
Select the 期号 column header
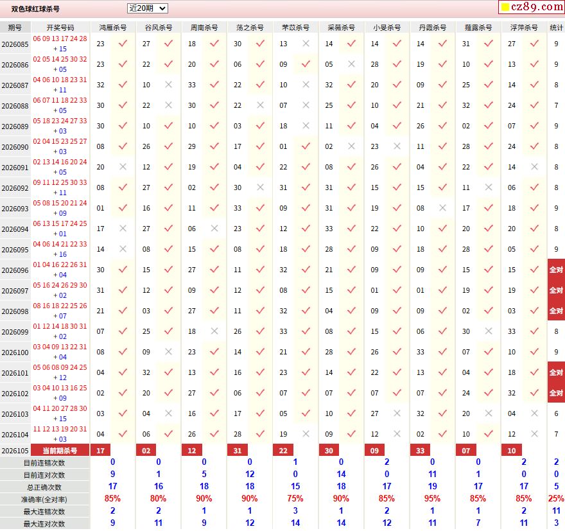15,28
